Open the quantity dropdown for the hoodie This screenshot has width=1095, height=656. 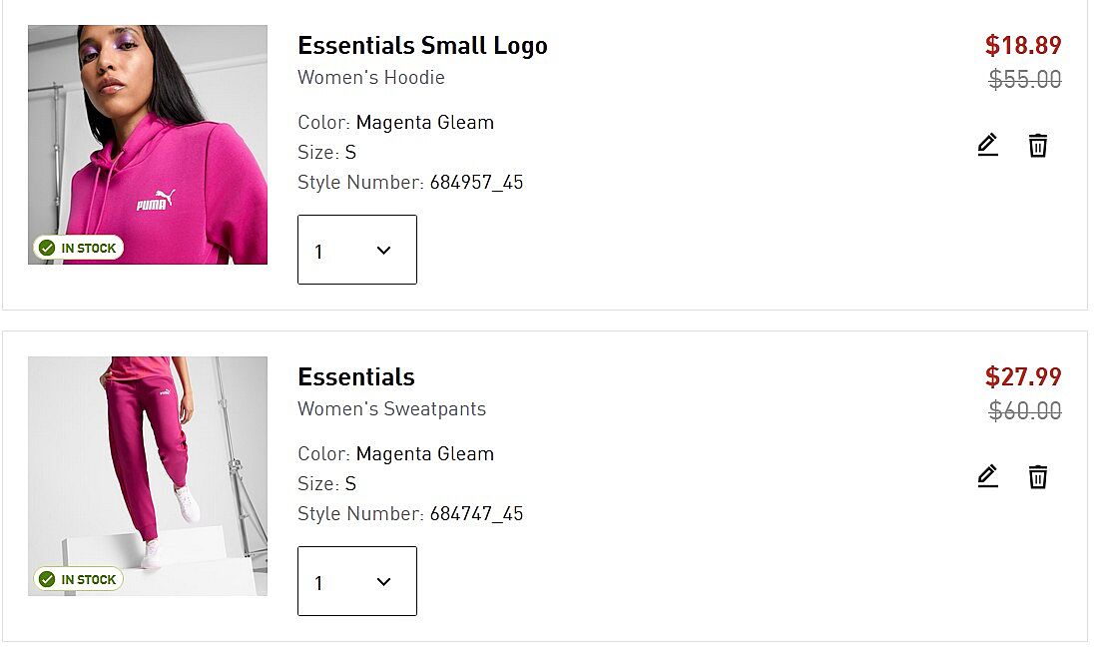[356, 250]
